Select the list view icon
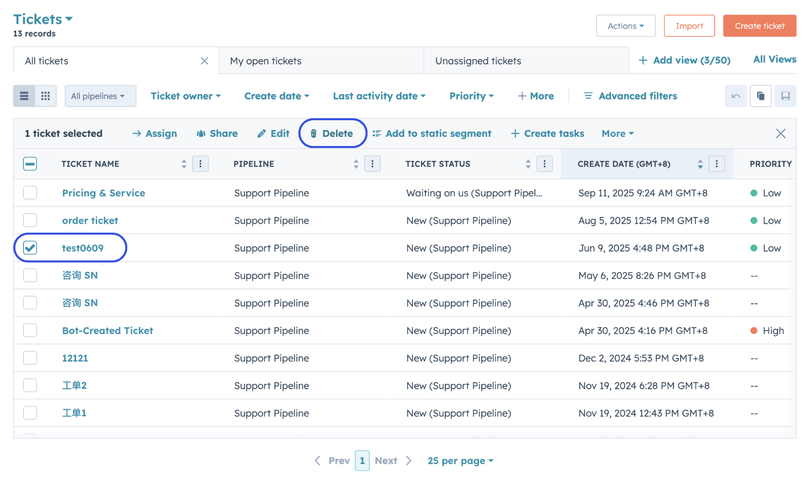The image size is (809, 479). (x=24, y=96)
